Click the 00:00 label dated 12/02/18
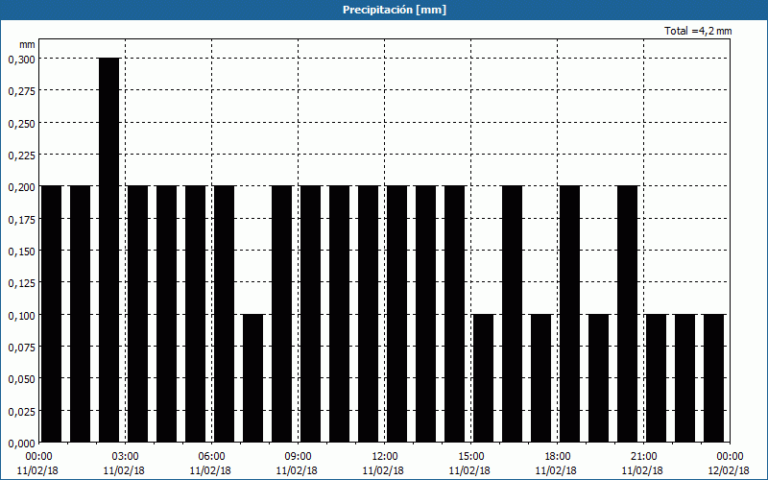This screenshot has height=480, width=768. [x=730, y=457]
